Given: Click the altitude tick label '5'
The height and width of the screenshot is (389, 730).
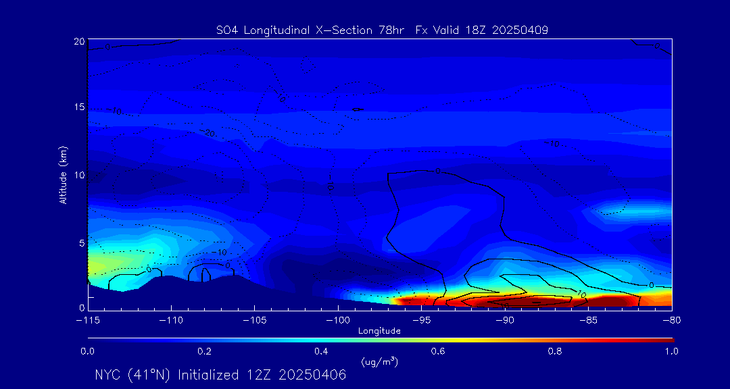Looking at the screenshot, I should coord(82,243).
